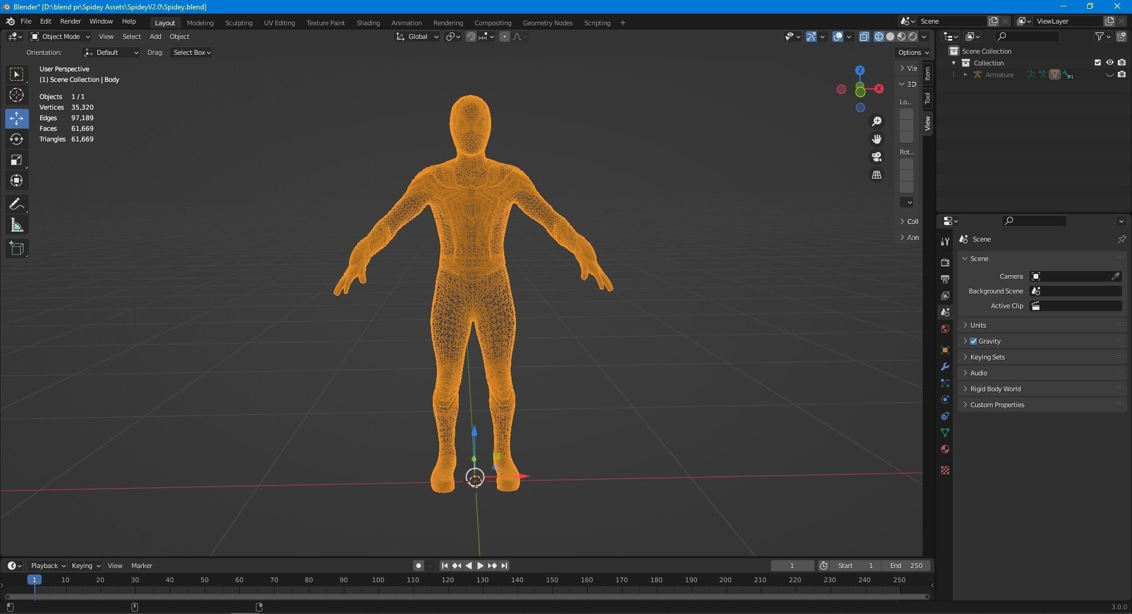Open the Texture properties checker tab
This screenshot has height=614, width=1132.
945,470
